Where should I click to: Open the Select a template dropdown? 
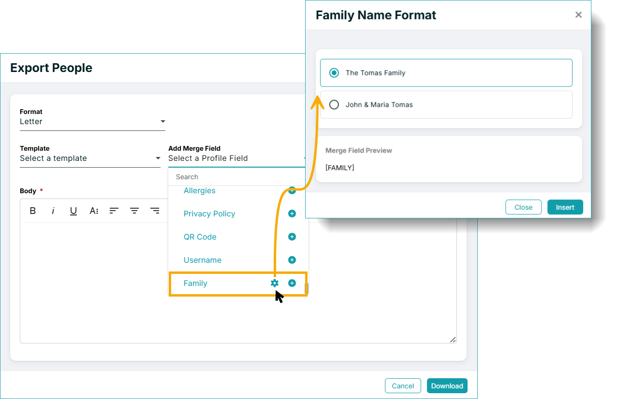coord(90,158)
